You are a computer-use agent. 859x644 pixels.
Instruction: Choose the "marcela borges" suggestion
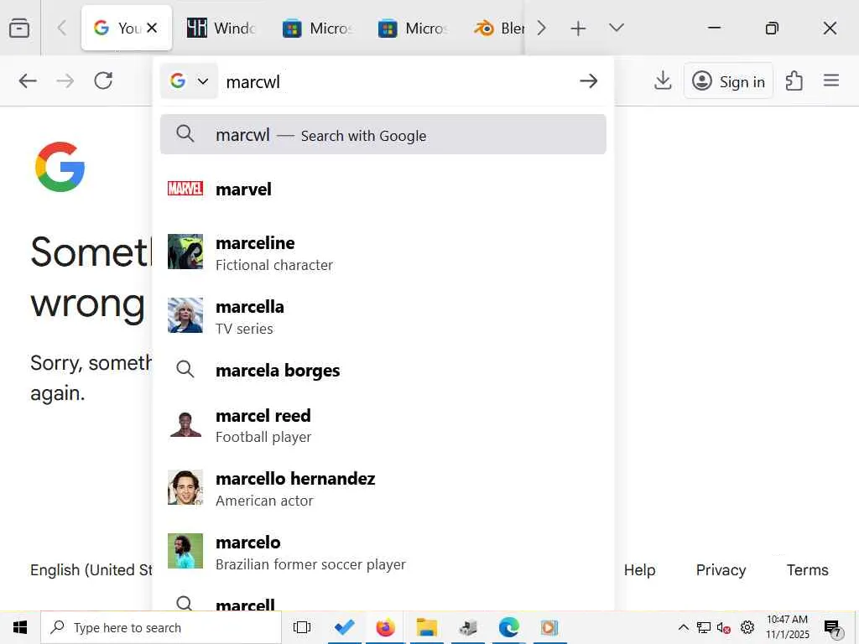point(278,371)
